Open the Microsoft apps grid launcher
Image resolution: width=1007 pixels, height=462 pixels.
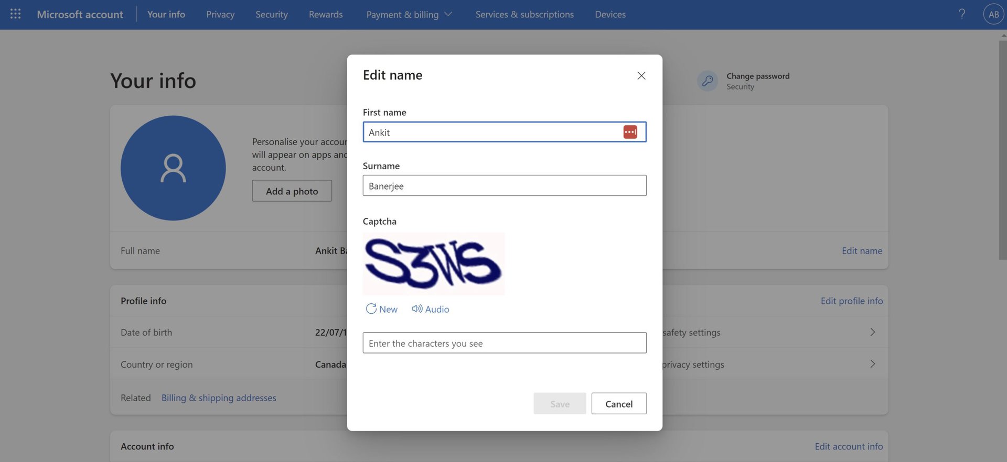[x=16, y=14]
